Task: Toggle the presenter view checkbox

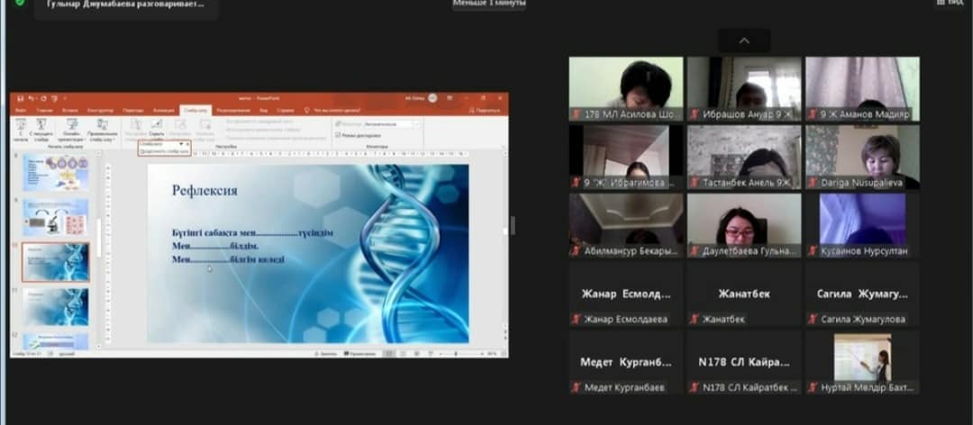Action: [x=338, y=135]
